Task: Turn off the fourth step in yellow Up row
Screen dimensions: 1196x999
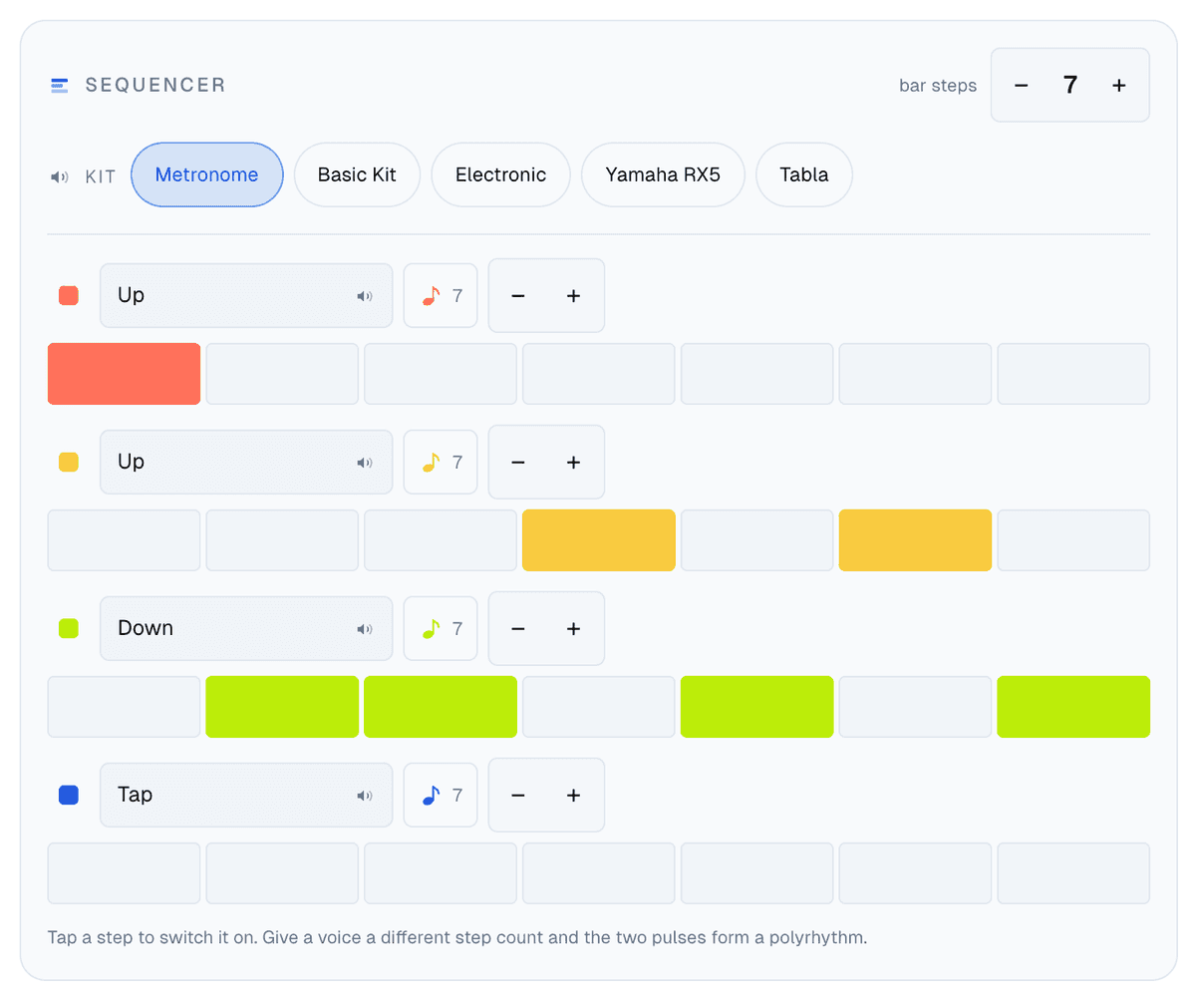Action: tap(599, 540)
